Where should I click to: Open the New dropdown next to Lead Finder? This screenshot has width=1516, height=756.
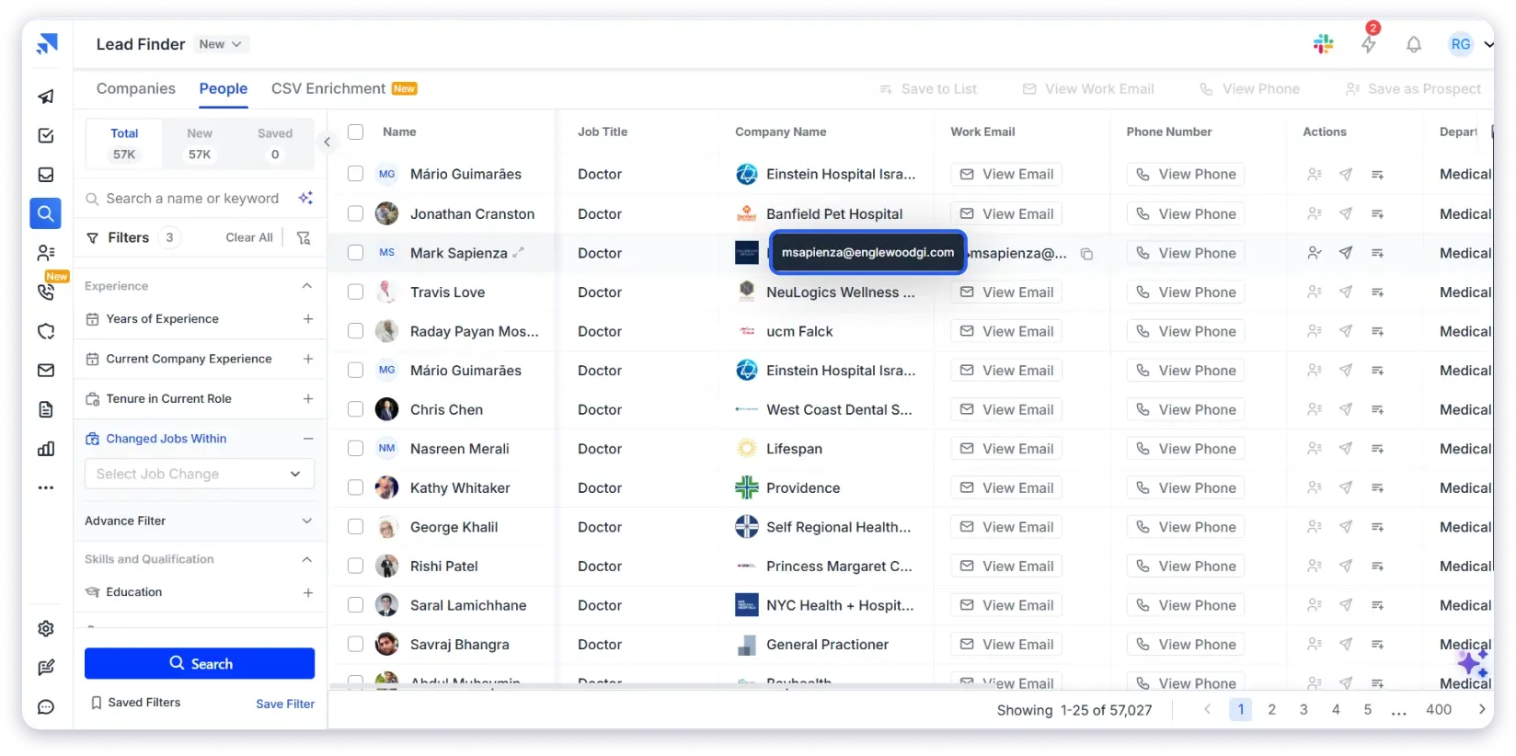pos(221,44)
